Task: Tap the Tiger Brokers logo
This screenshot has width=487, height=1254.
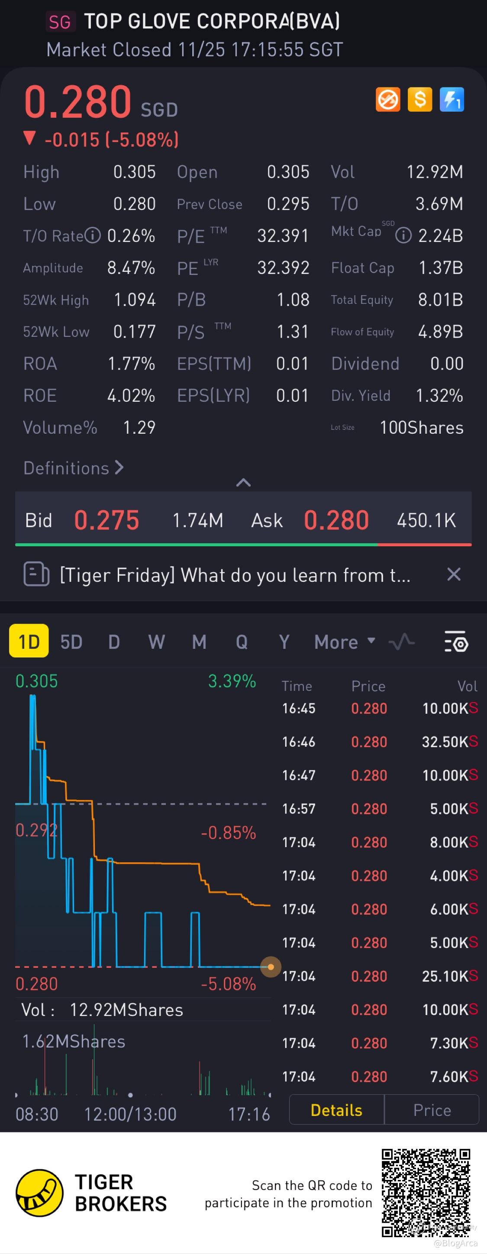Action: (x=91, y=1193)
